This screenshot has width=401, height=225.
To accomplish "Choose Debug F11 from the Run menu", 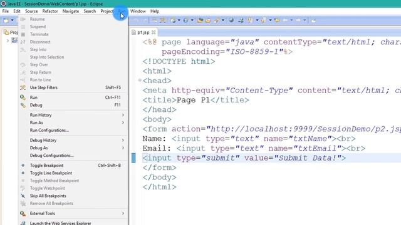I will tap(73, 105).
